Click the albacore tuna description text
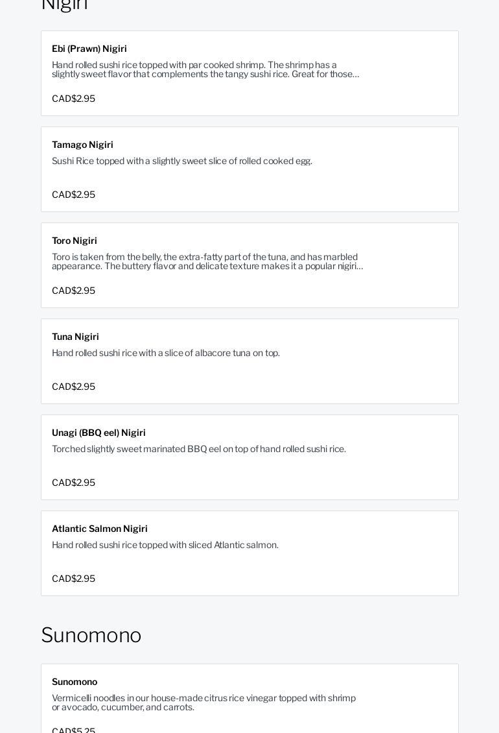The height and width of the screenshot is (733, 499). (166, 353)
